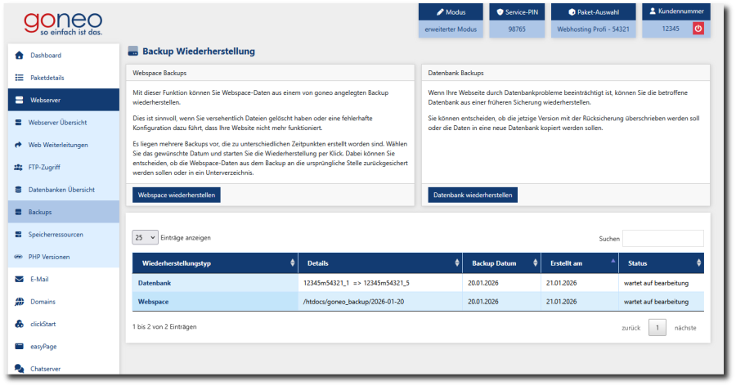Click the cube icon beside Paket-Auswahl
The width and height of the screenshot is (736, 386).
572,12
